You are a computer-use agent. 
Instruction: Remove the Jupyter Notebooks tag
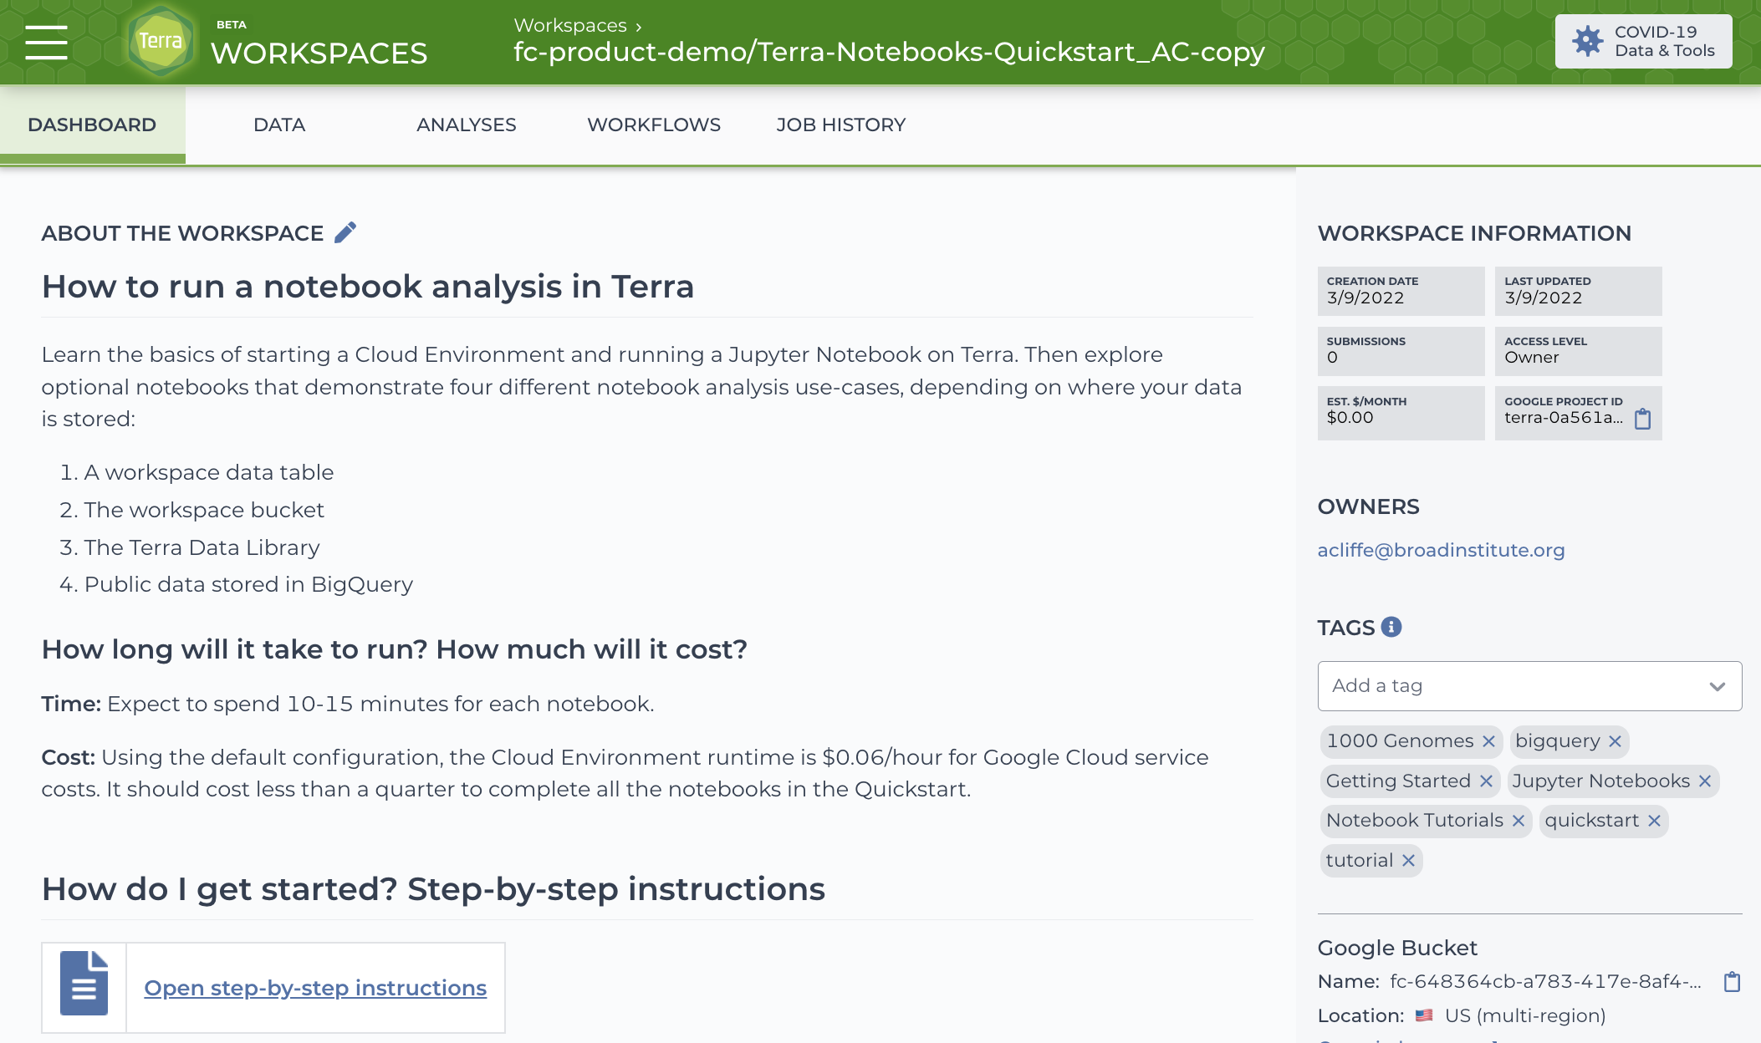[1705, 781]
